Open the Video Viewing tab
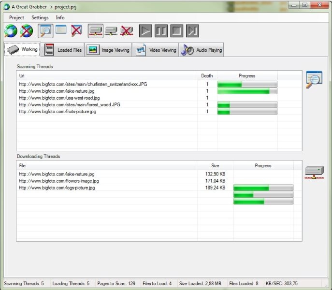The height and width of the screenshot is (290, 332). (156, 50)
